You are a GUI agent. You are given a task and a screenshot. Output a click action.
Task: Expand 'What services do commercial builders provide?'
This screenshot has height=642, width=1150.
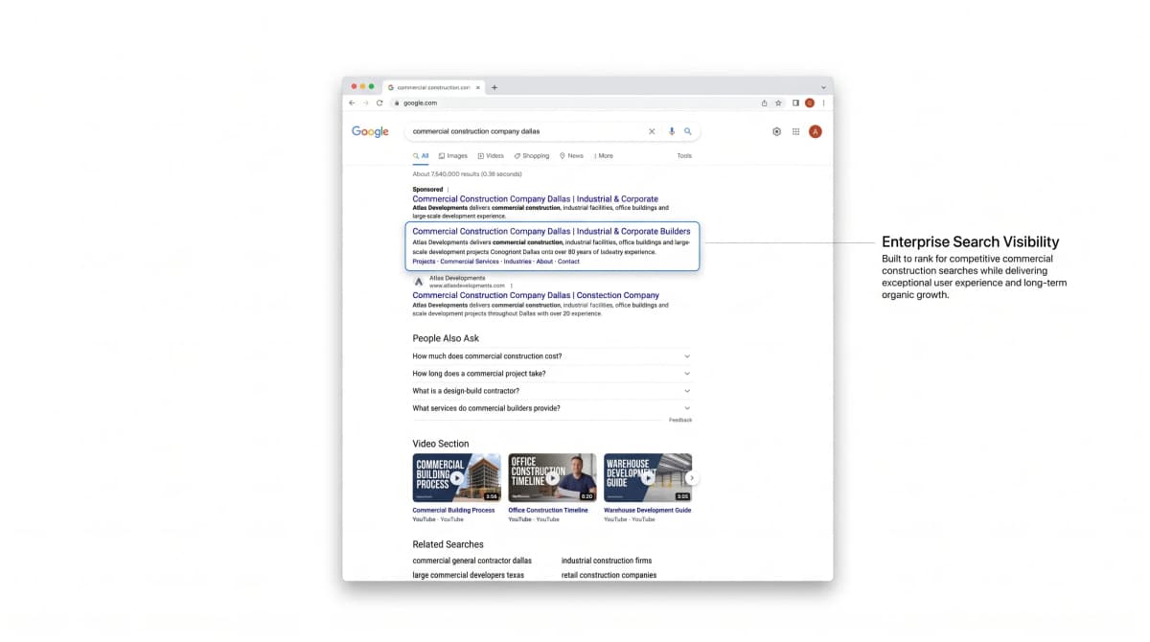(552, 408)
